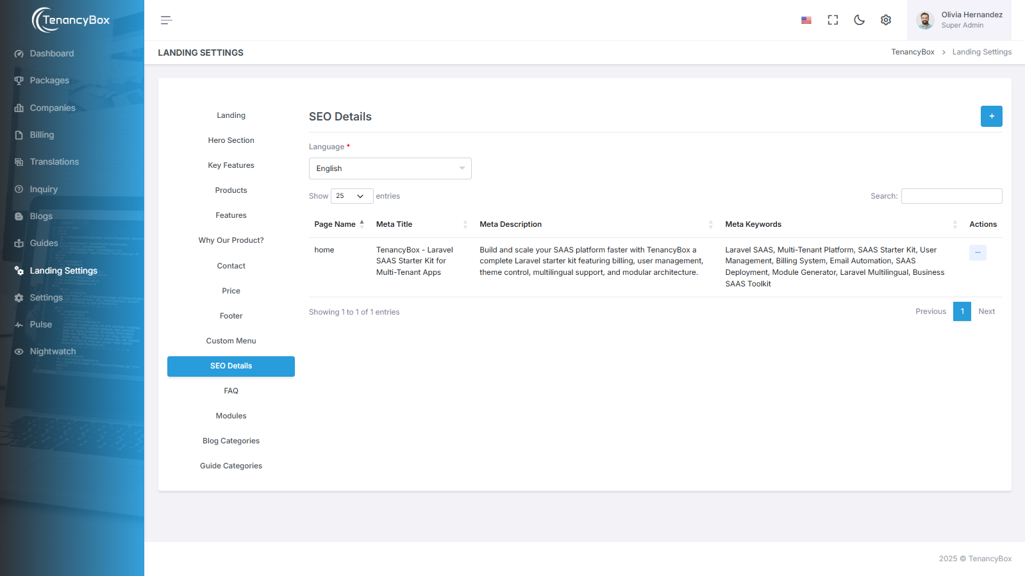Change the Show entries count dropdown
This screenshot has width=1025, height=576.
coord(352,196)
